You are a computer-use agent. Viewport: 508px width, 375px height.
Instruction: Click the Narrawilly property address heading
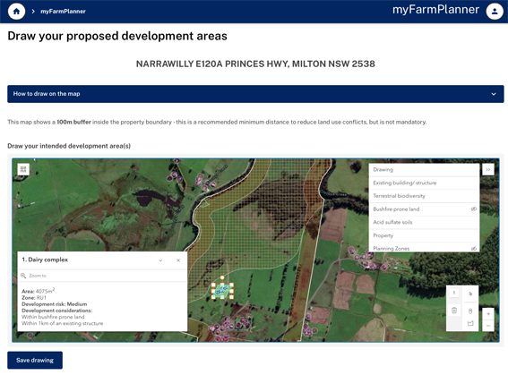point(255,64)
